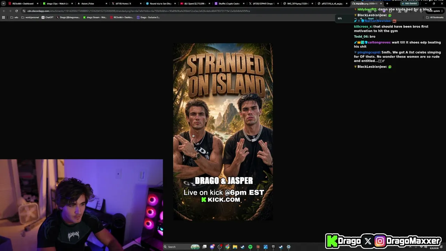Reload the current page

(x=16, y=11)
